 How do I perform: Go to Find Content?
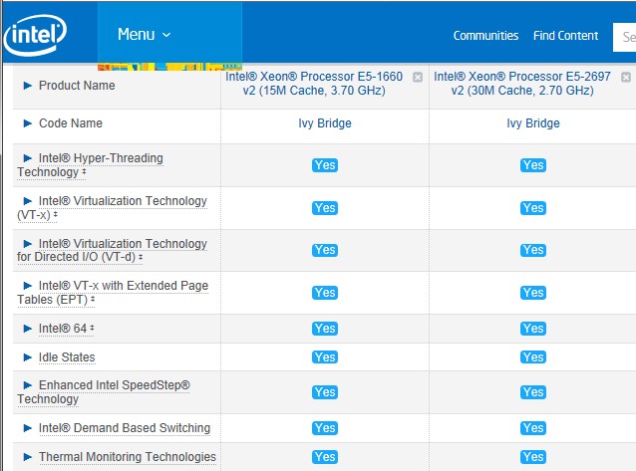pos(565,36)
